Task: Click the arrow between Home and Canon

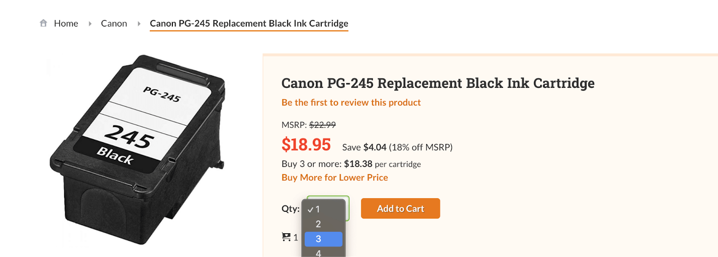Action: coord(90,23)
